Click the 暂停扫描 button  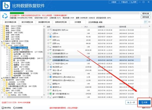click(146, 13)
